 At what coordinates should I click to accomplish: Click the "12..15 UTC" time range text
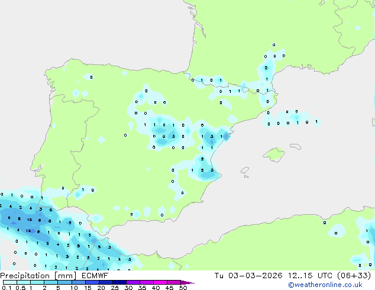[x=310, y=276]
